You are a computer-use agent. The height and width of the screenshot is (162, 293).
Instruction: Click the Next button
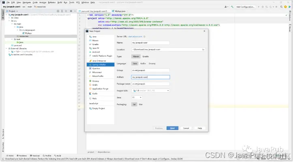(x=172, y=128)
